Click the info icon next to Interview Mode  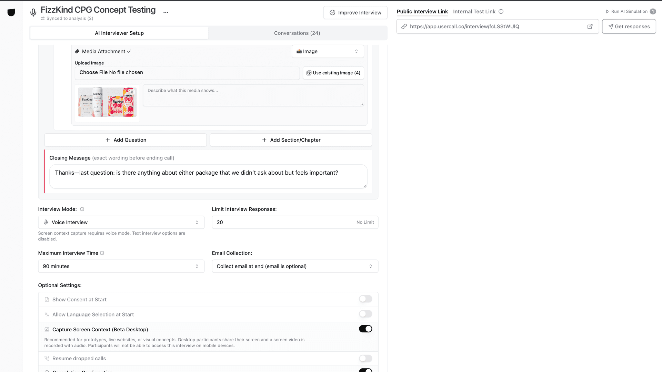82,209
